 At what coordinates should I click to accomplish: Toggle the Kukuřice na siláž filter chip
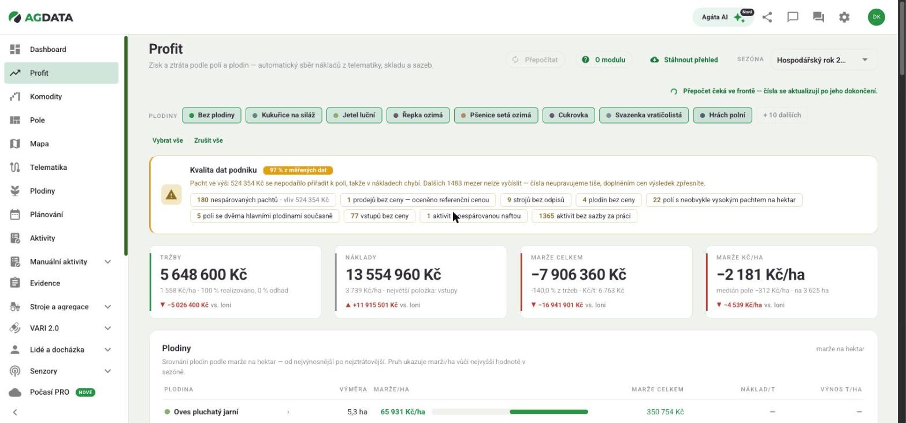tap(283, 115)
